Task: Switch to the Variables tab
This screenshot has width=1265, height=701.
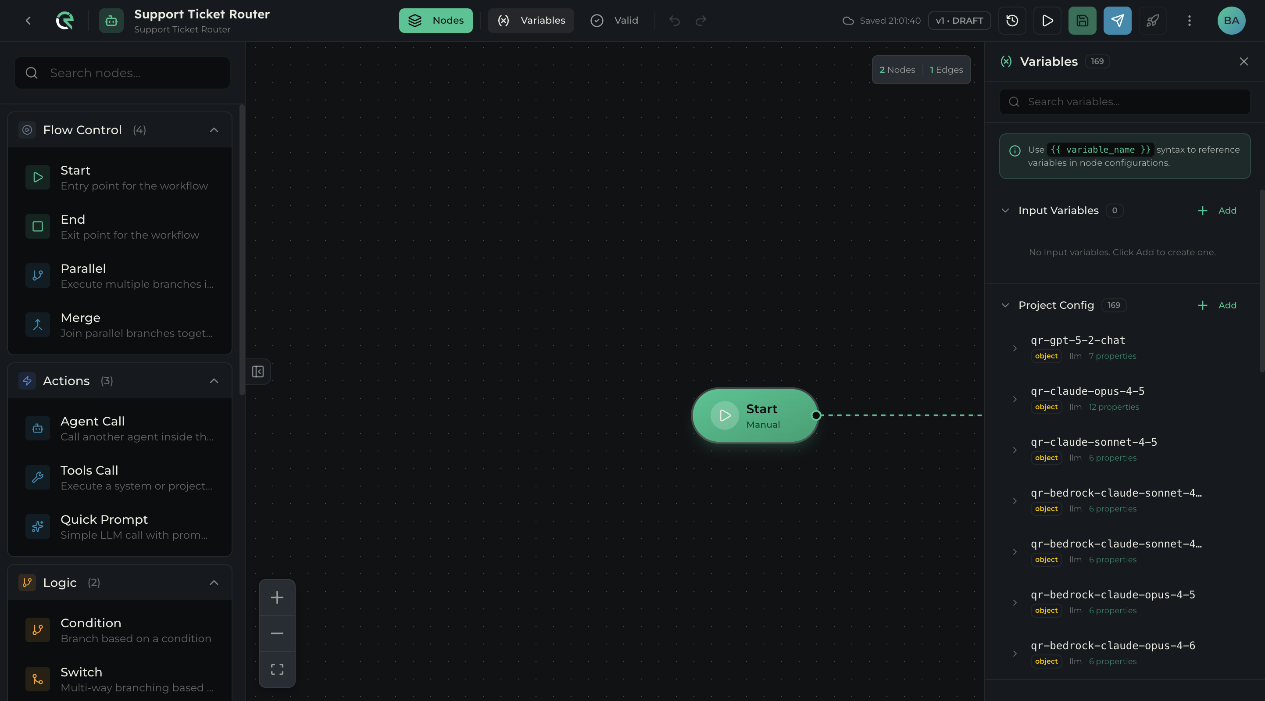Action: point(531,21)
